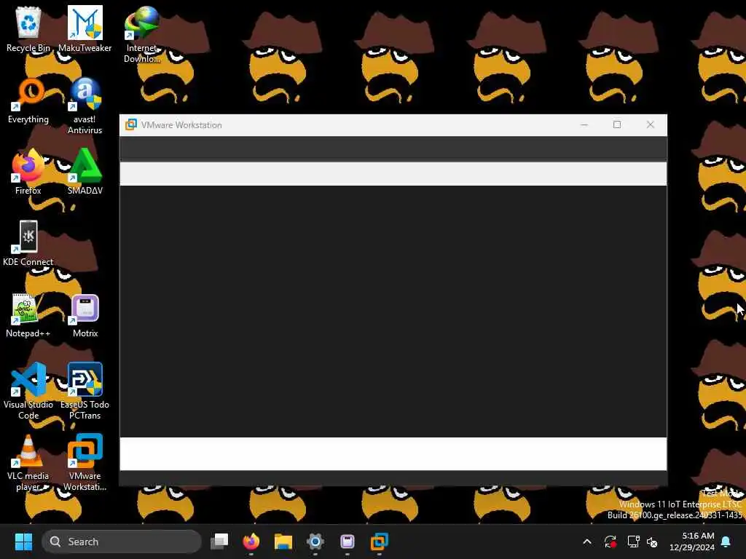The image size is (746, 559).
Task: Click the muted volume tray icon
Action: pyautogui.click(x=652, y=542)
